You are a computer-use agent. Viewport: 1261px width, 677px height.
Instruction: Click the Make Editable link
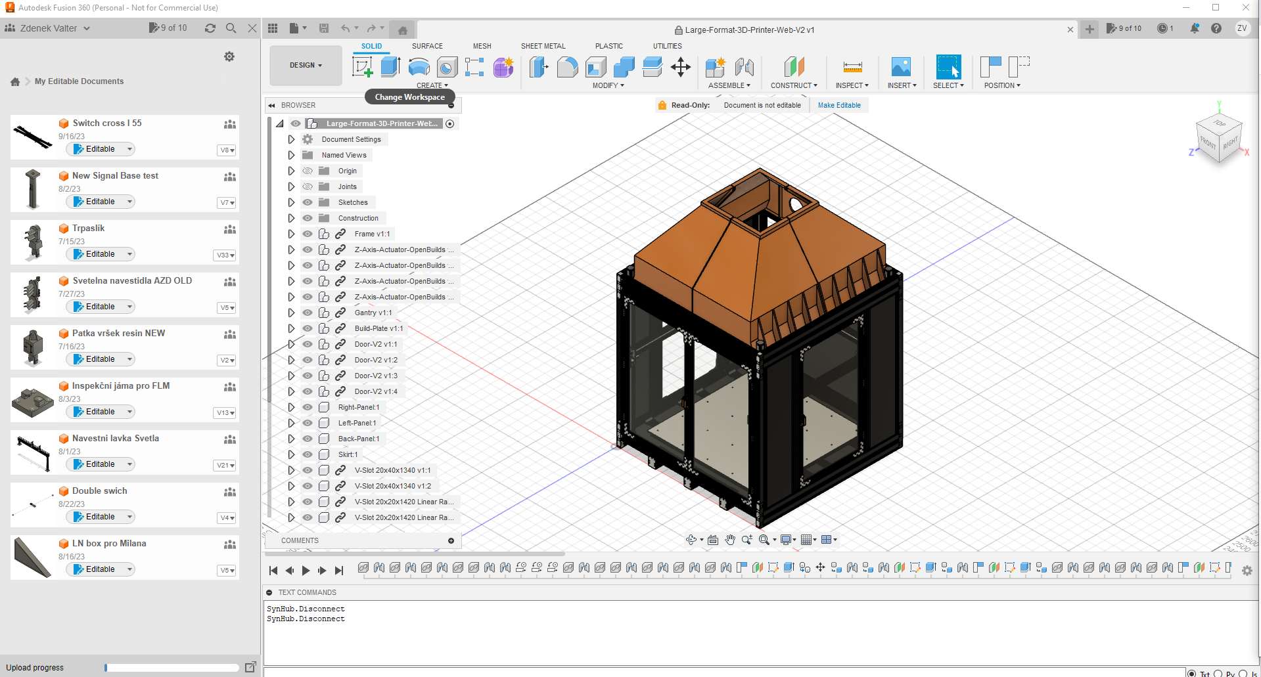coord(839,105)
